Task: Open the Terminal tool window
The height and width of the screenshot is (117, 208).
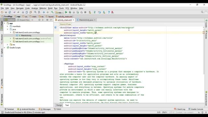Action: pos(9,109)
